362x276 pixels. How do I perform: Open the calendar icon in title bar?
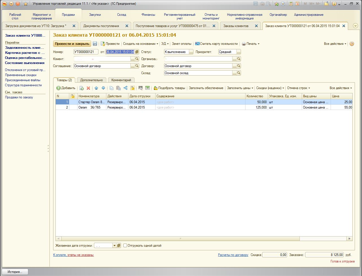[297, 4]
